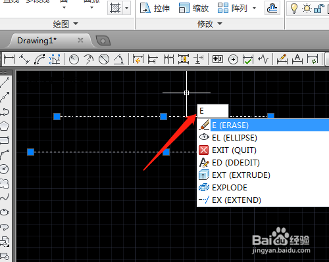329x262 pixels.
Task: Click the Hatch pattern icon in the ribbon
Action: [x=115, y=9]
